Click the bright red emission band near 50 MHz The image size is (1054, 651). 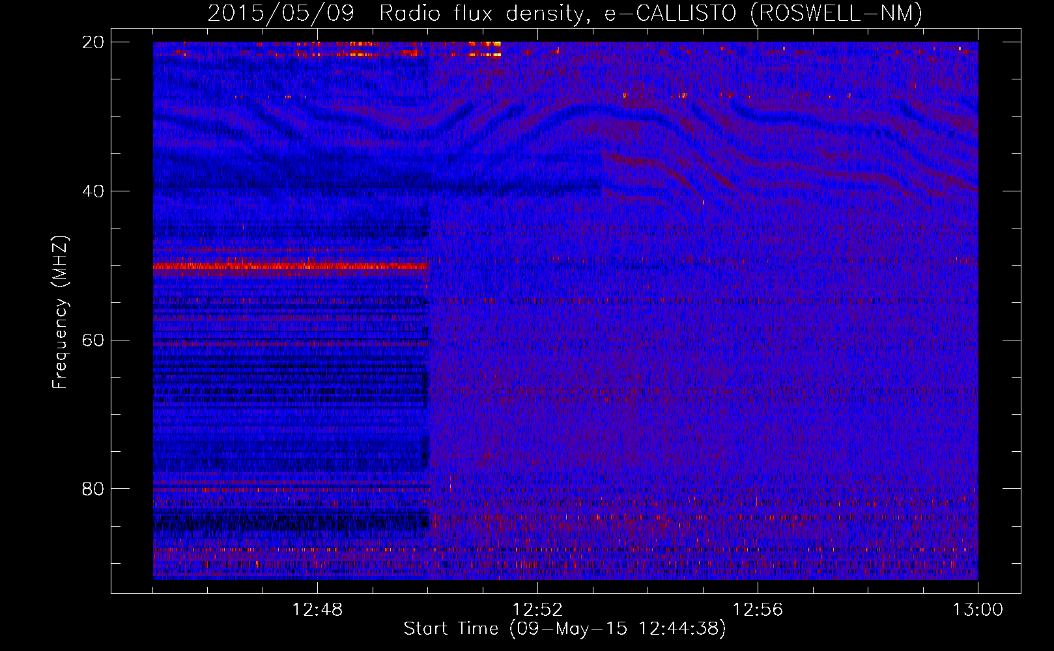click(290, 266)
